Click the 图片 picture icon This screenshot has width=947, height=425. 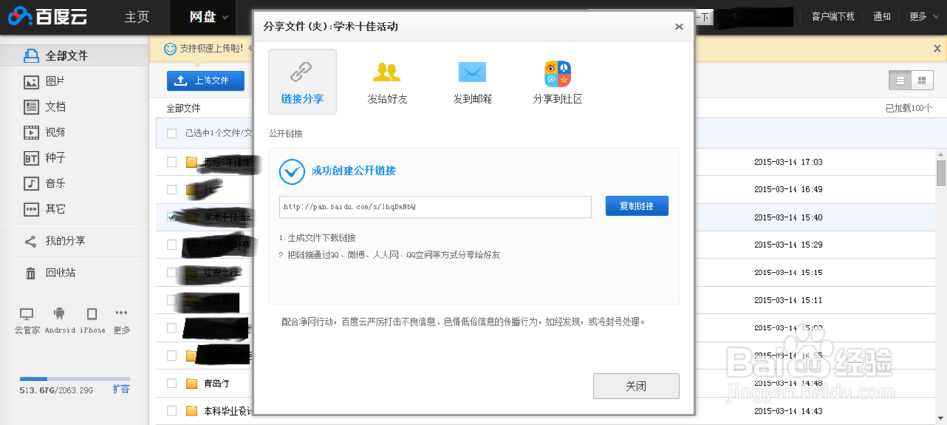(31, 81)
